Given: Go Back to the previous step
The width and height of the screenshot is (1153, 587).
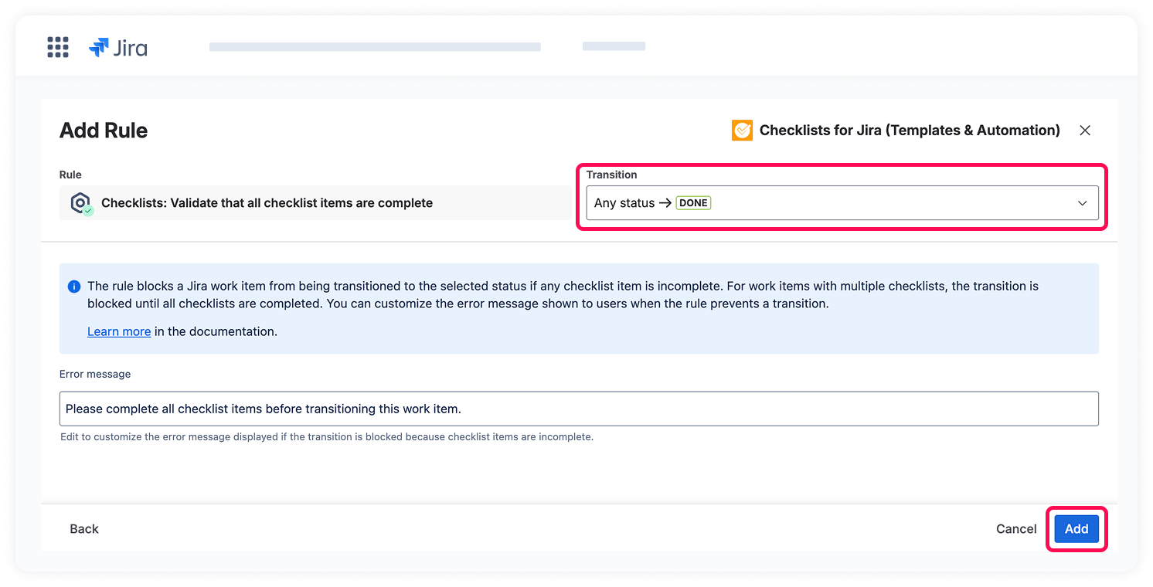Looking at the screenshot, I should pos(84,529).
